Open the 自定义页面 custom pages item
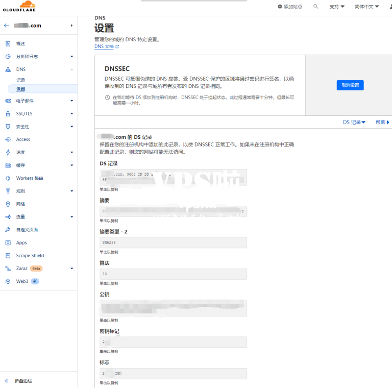This screenshot has height=388, width=392. click(27, 230)
